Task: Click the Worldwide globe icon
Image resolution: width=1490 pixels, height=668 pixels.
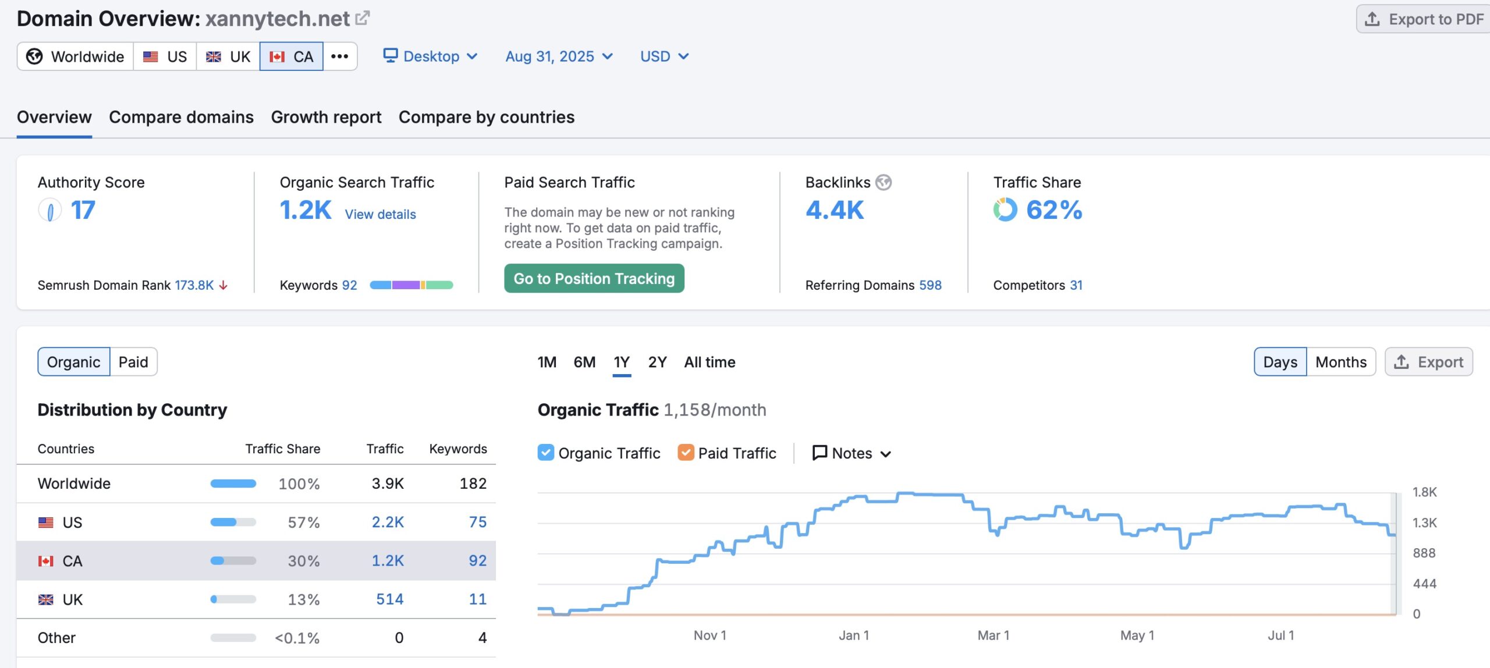Action: click(34, 56)
